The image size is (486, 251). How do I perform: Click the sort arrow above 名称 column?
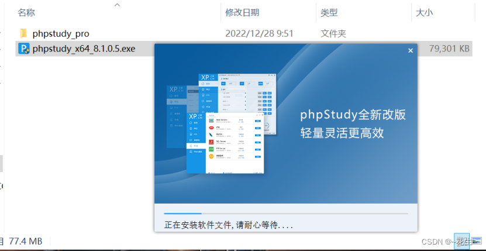(117, 5)
